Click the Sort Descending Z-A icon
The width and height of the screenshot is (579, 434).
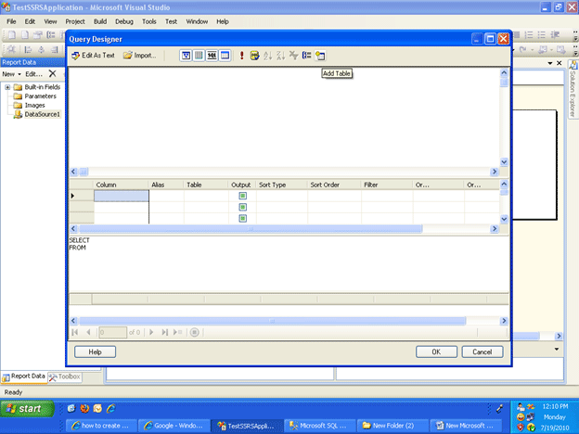point(280,56)
